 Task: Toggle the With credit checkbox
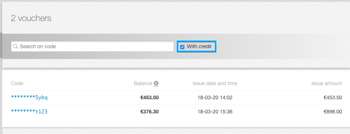tap(182, 47)
